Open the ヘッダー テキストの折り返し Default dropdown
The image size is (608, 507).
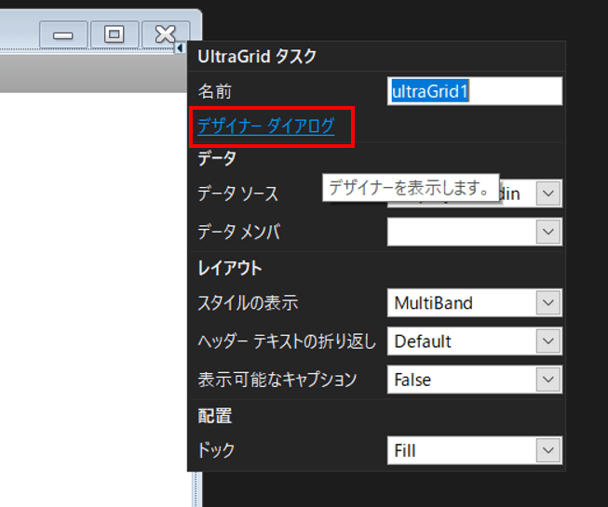click(x=547, y=340)
